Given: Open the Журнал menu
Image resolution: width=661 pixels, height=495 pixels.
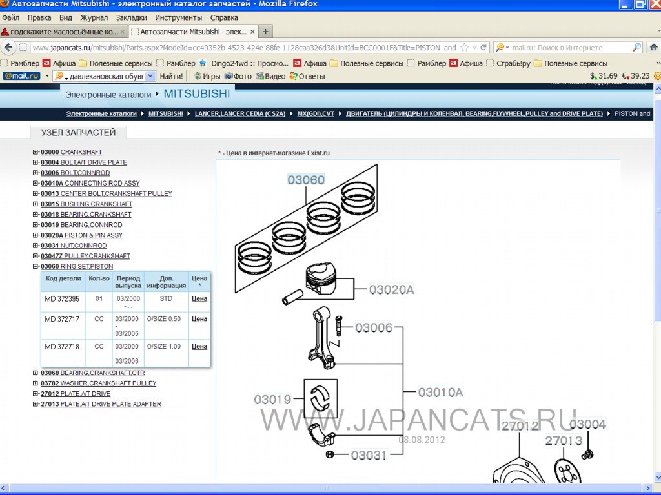Looking at the screenshot, I should pyautogui.click(x=94, y=17).
